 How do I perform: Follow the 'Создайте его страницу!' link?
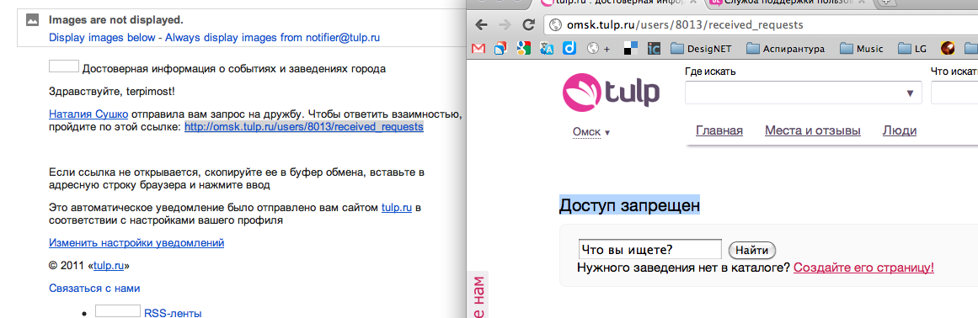tap(864, 268)
